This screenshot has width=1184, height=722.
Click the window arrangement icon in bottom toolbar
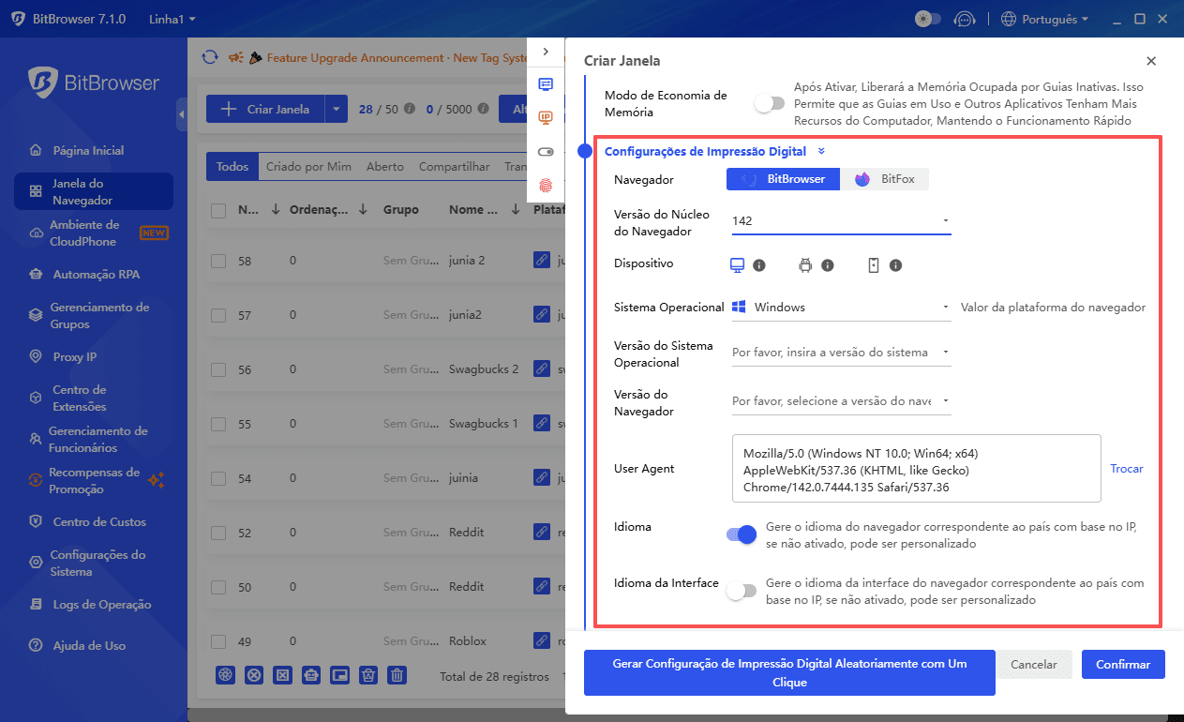340,675
